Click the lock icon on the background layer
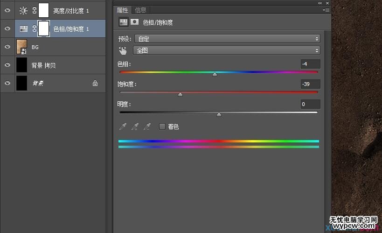This screenshot has height=233, width=382. [x=95, y=83]
